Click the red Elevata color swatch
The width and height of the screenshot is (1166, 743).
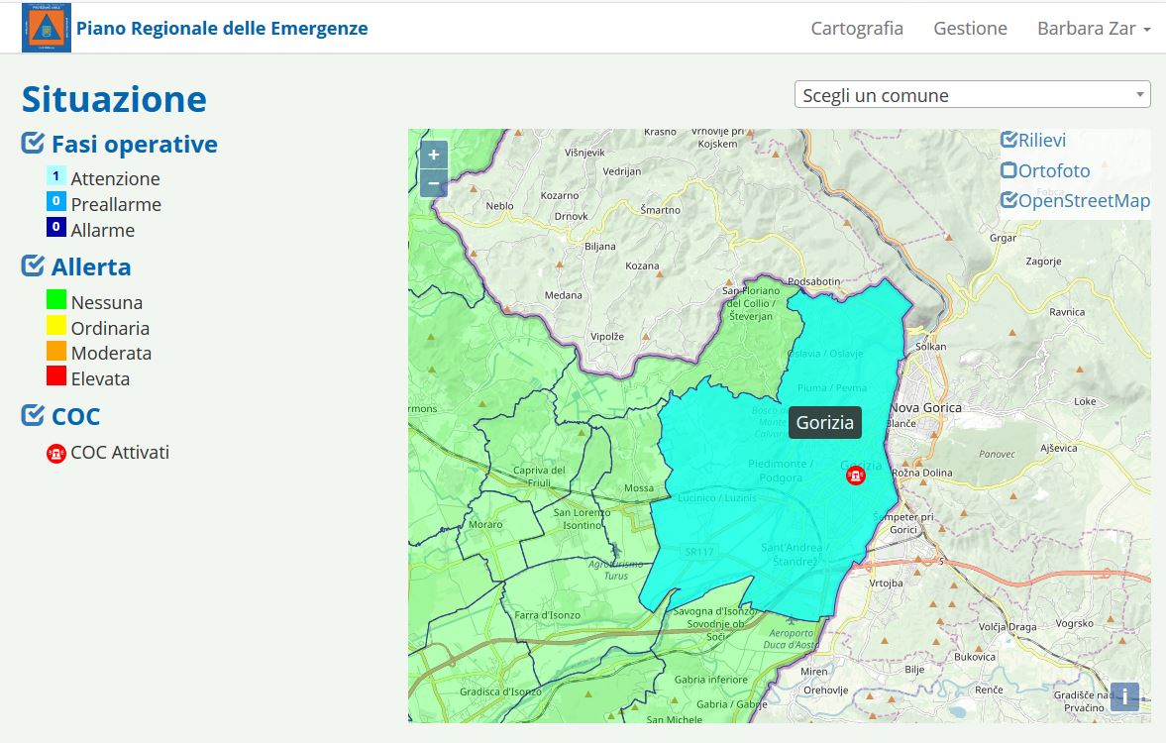(x=56, y=377)
